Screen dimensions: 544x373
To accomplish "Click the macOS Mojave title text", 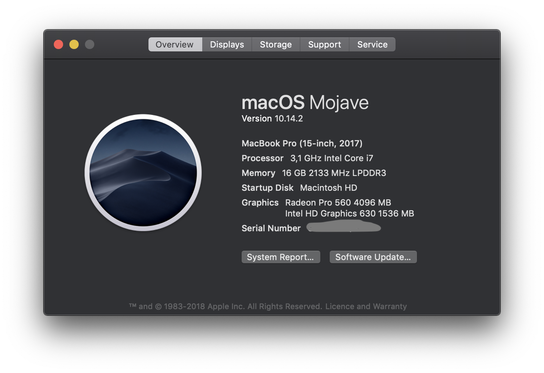I will click(305, 102).
